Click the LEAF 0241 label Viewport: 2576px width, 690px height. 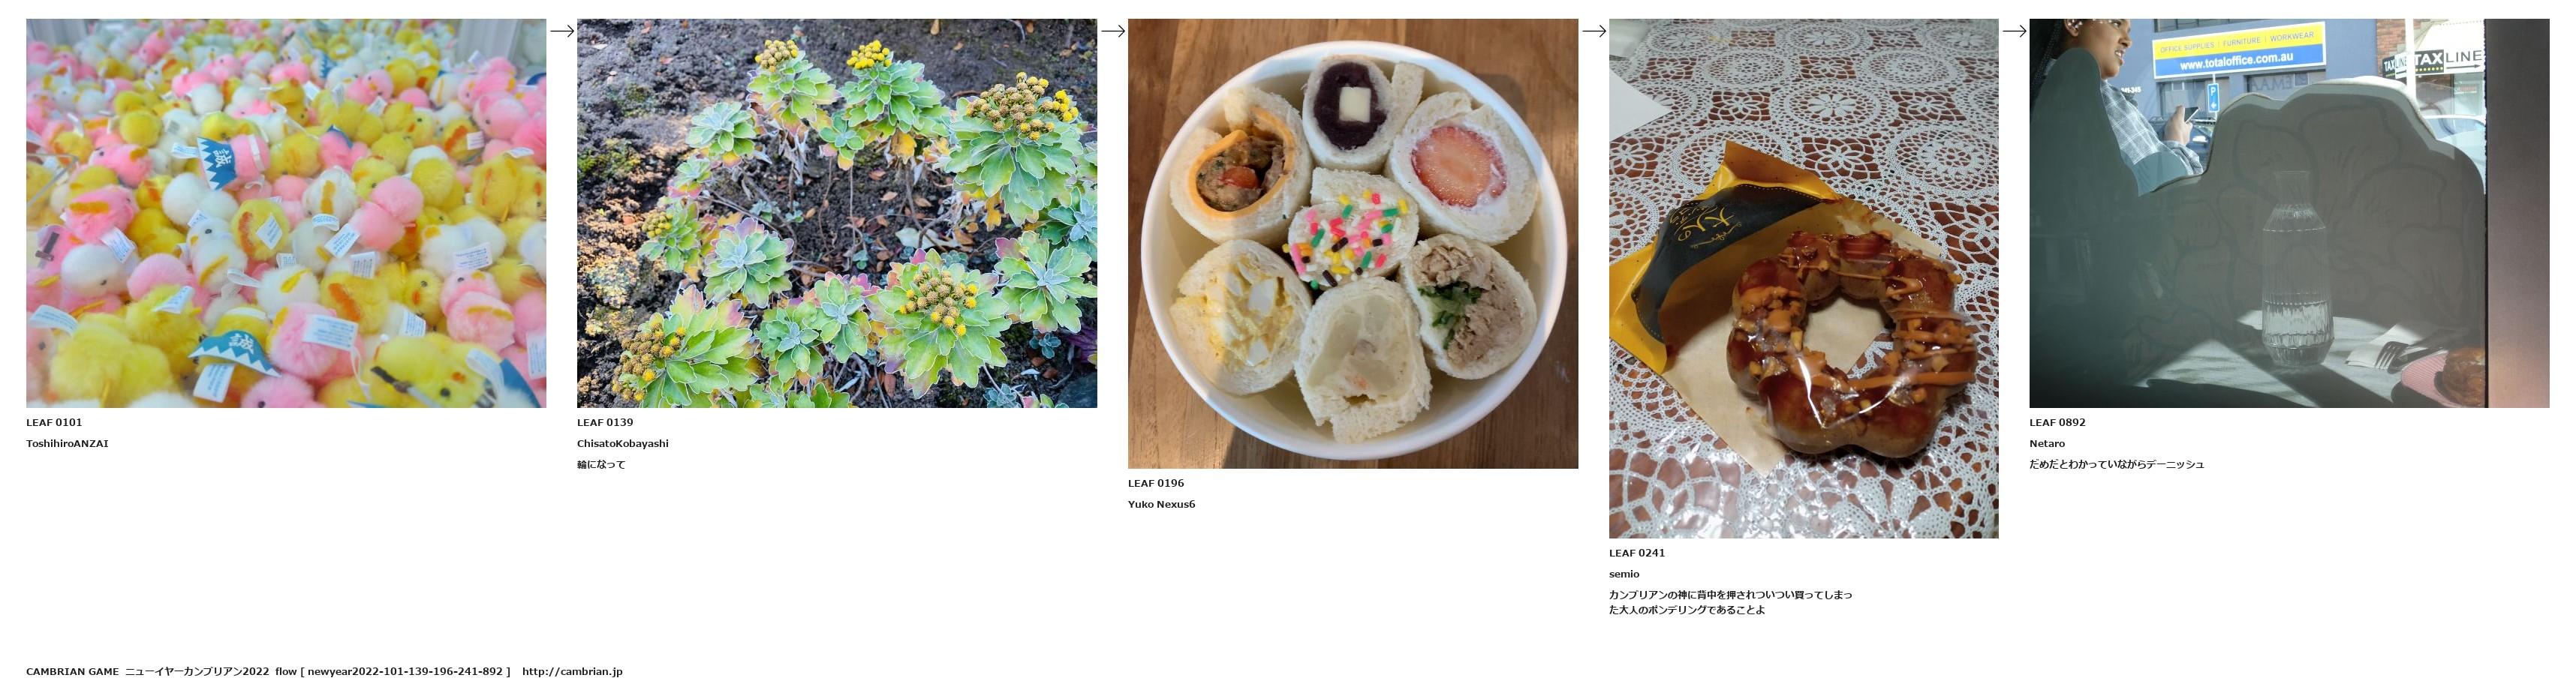(x=1637, y=553)
